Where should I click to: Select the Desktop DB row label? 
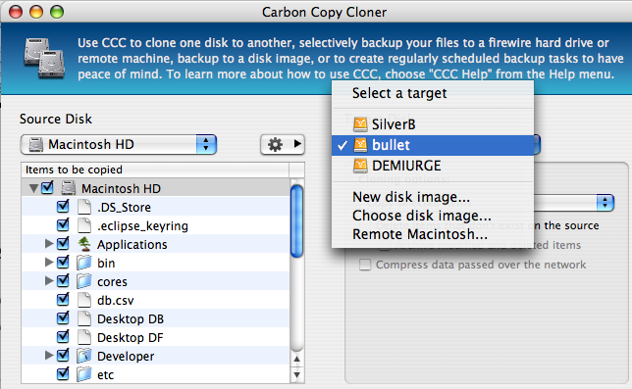[131, 319]
